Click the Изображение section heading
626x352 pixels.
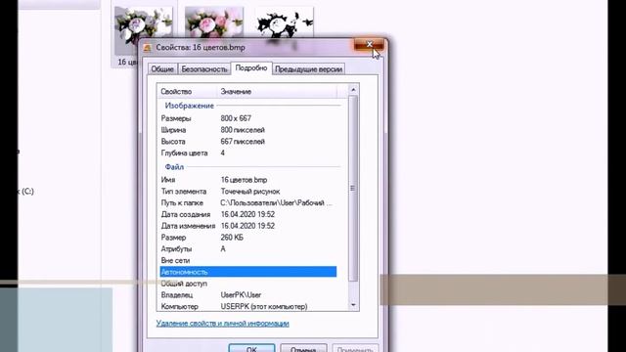(x=189, y=106)
